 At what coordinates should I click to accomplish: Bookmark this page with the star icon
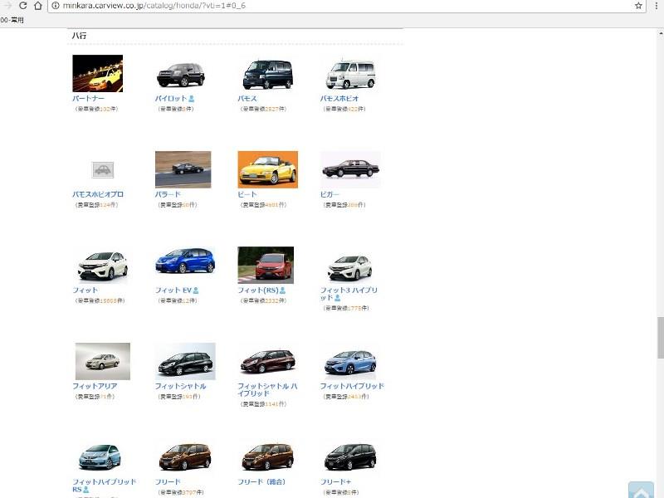[x=638, y=6]
